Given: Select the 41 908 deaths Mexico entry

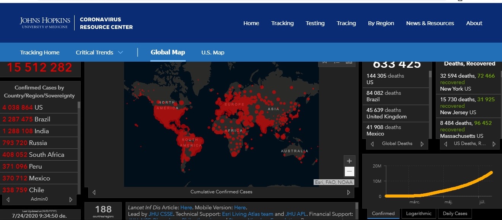Looking at the screenshot, I should 396,130.
